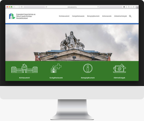
Task: Click the statue hero image
Action: [72, 43]
